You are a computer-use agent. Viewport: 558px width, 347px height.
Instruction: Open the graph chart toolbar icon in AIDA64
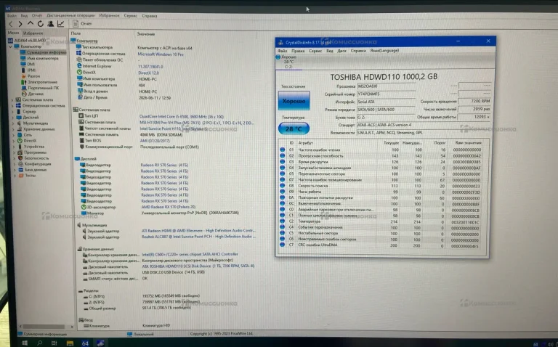click(x=61, y=23)
